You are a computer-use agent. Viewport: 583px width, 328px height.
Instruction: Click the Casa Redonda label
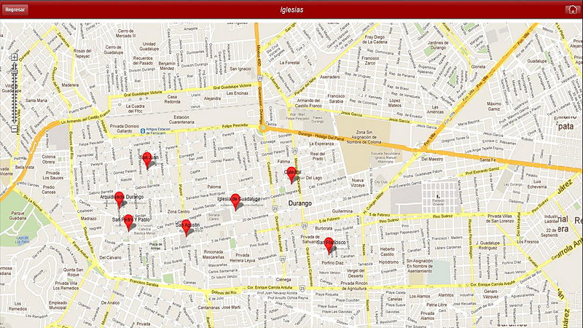click(172, 99)
